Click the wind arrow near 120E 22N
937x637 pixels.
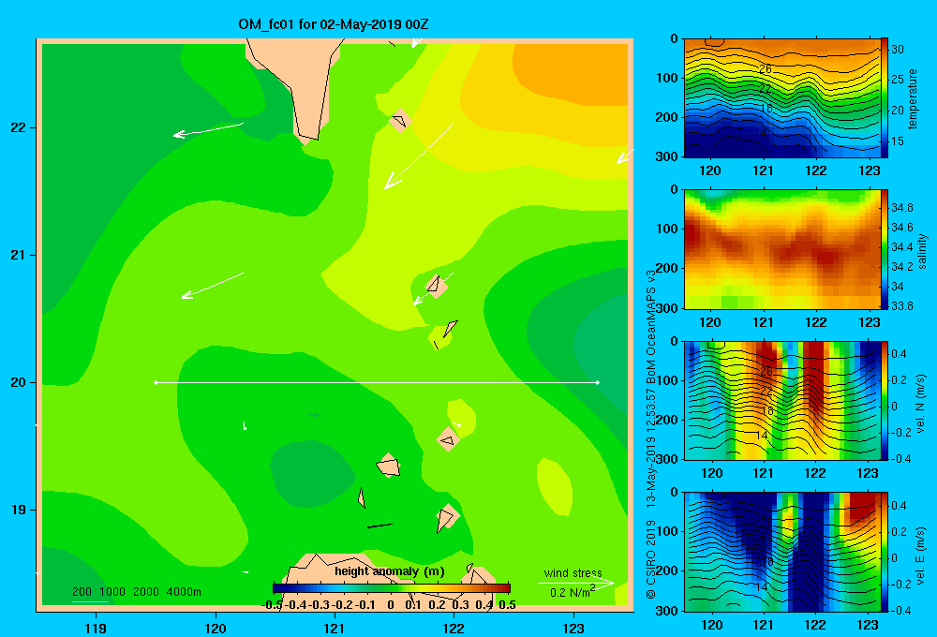[208, 129]
